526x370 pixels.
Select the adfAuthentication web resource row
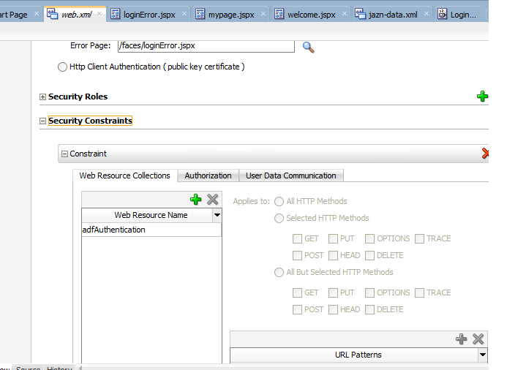pos(151,230)
